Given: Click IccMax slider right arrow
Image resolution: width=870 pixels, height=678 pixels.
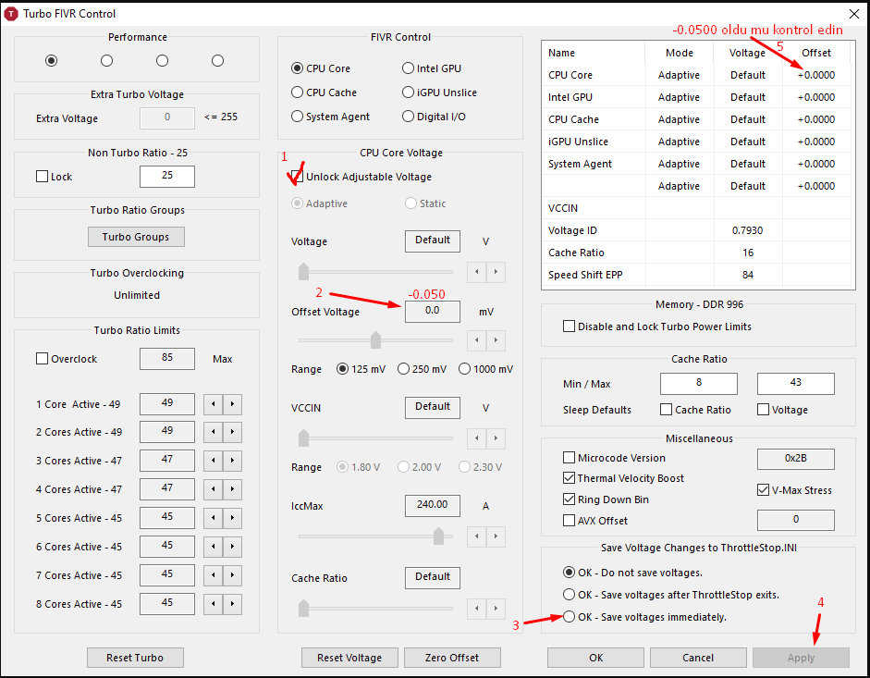Looking at the screenshot, I should point(496,536).
